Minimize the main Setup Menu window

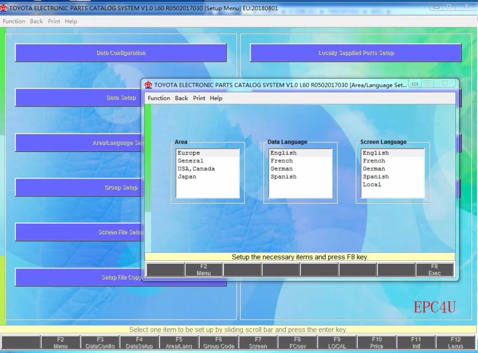click(436, 6)
